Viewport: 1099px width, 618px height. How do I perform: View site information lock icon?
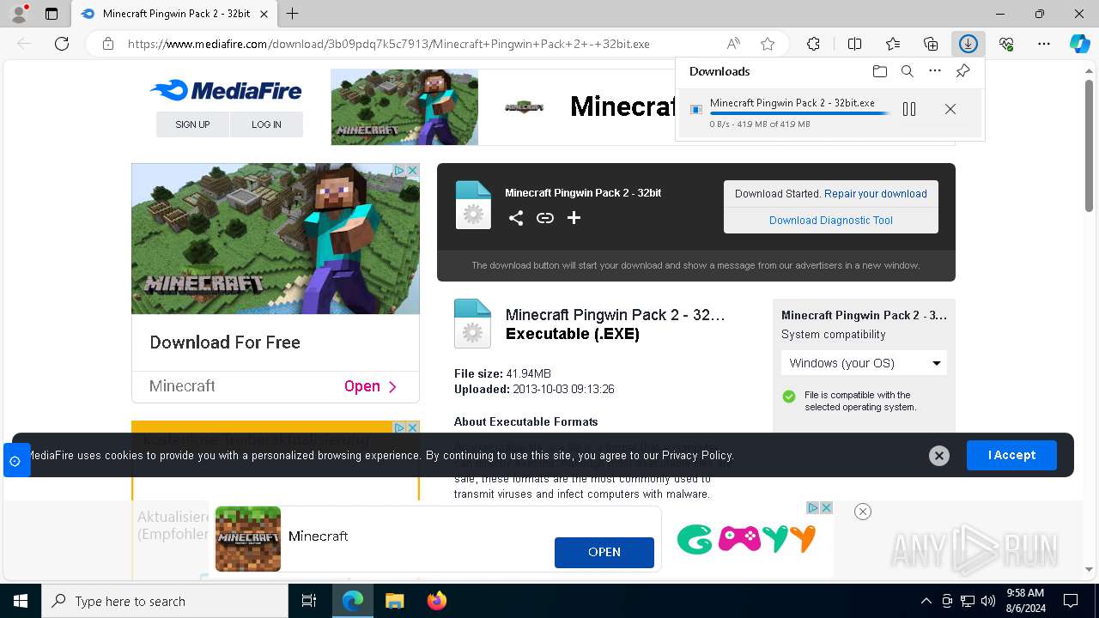click(107, 44)
